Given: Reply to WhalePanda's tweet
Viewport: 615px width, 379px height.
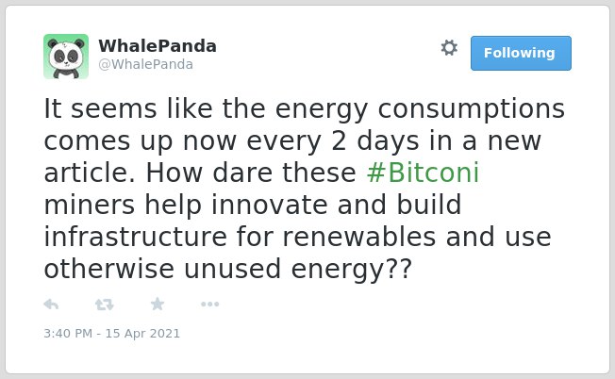Looking at the screenshot, I should pyautogui.click(x=51, y=305).
